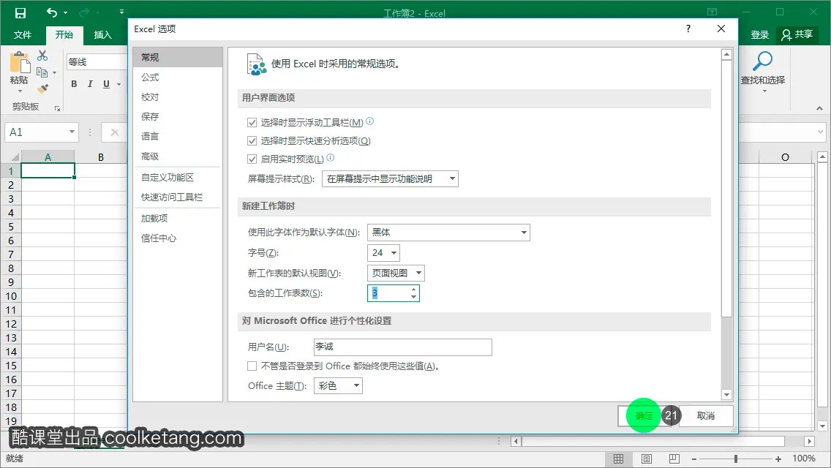Select 快速访问工具栏 category
The image size is (831, 468).
click(178, 197)
